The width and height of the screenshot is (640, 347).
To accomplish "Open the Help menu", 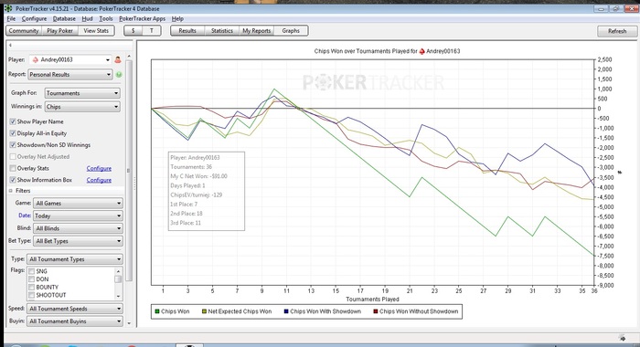I will (x=177, y=19).
